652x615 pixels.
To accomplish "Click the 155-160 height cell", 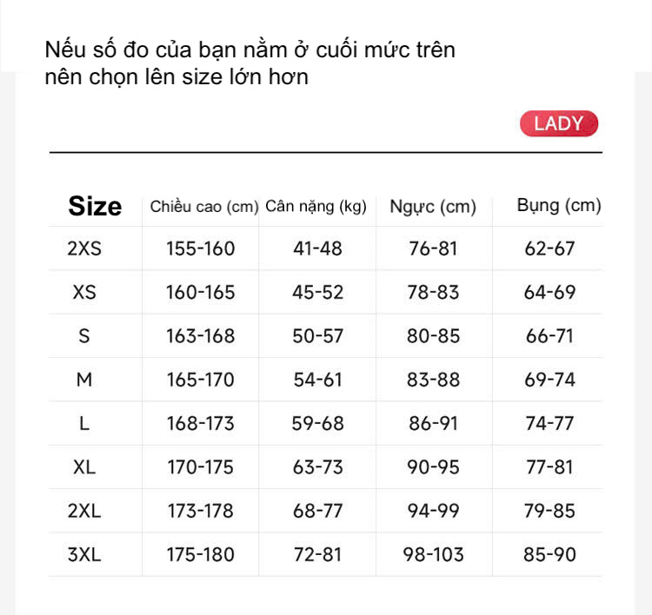I will click(201, 248).
